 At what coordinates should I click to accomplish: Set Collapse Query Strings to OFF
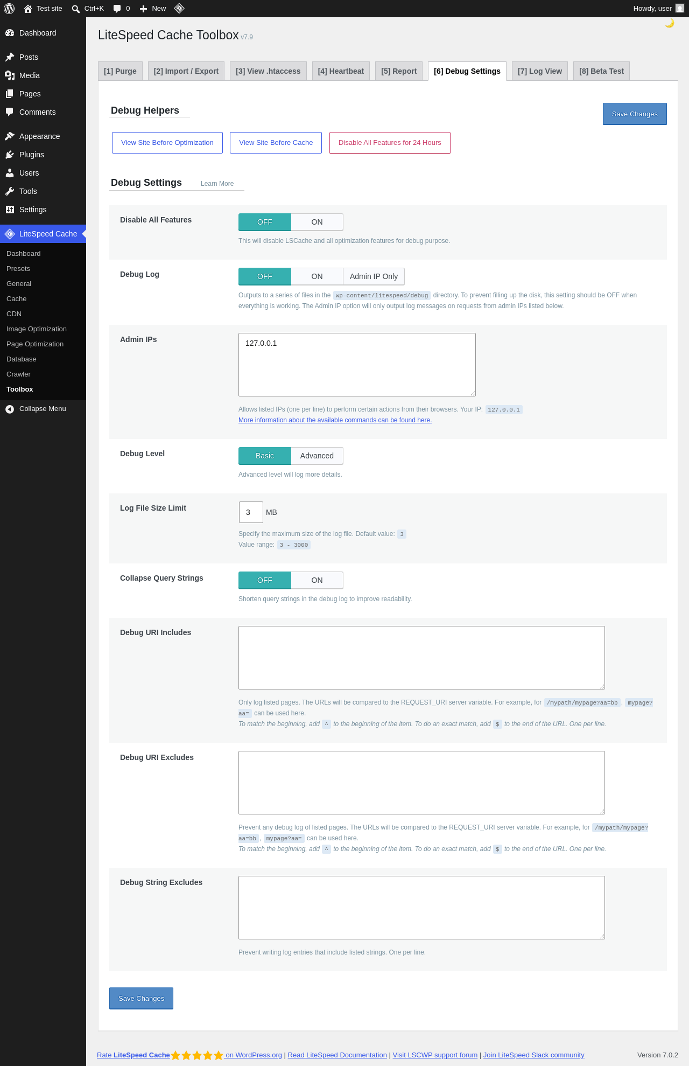pos(265,580)
